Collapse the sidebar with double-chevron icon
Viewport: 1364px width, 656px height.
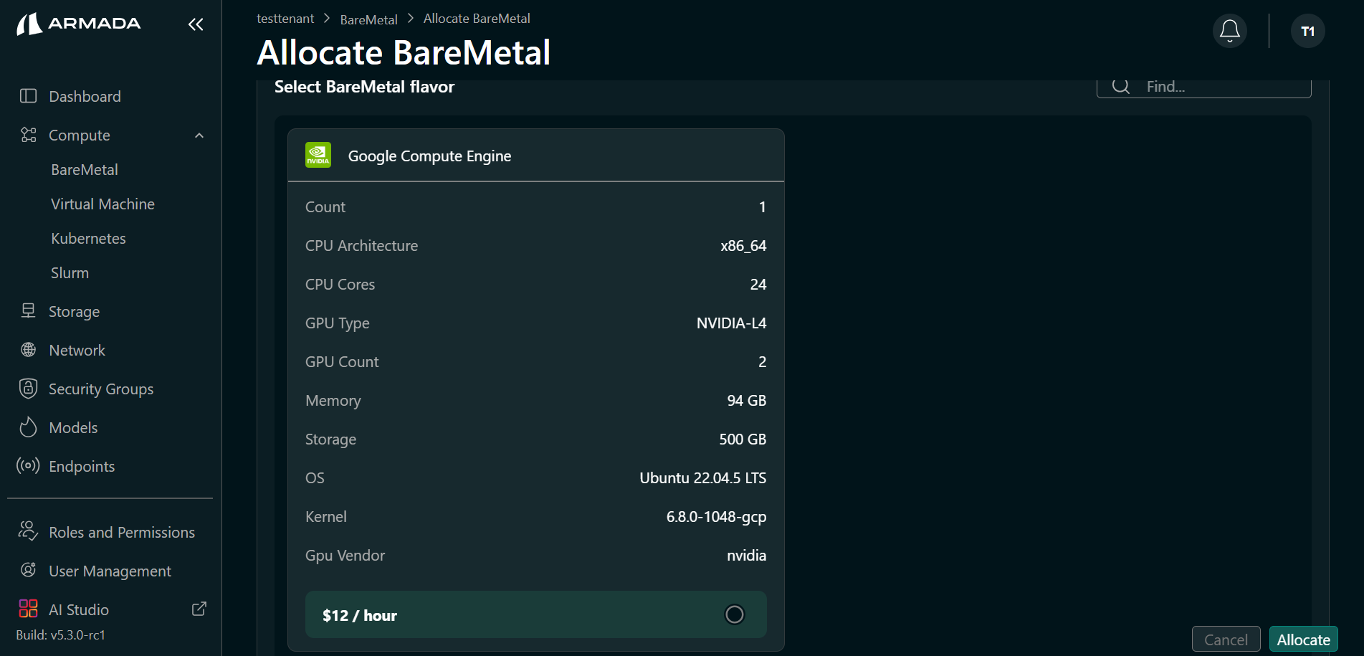click(x=196, y=24)
